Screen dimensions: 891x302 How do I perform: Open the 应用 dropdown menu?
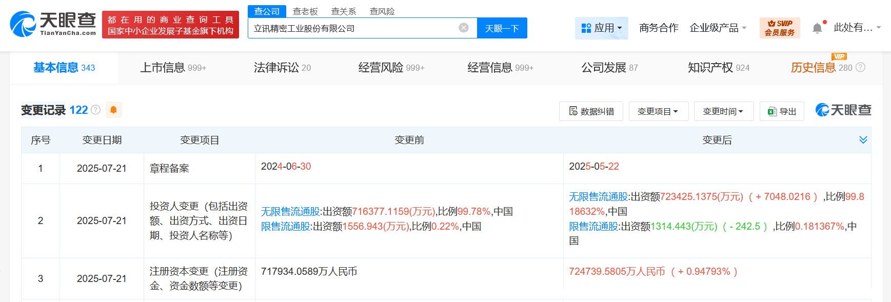[x=601, y=28]
